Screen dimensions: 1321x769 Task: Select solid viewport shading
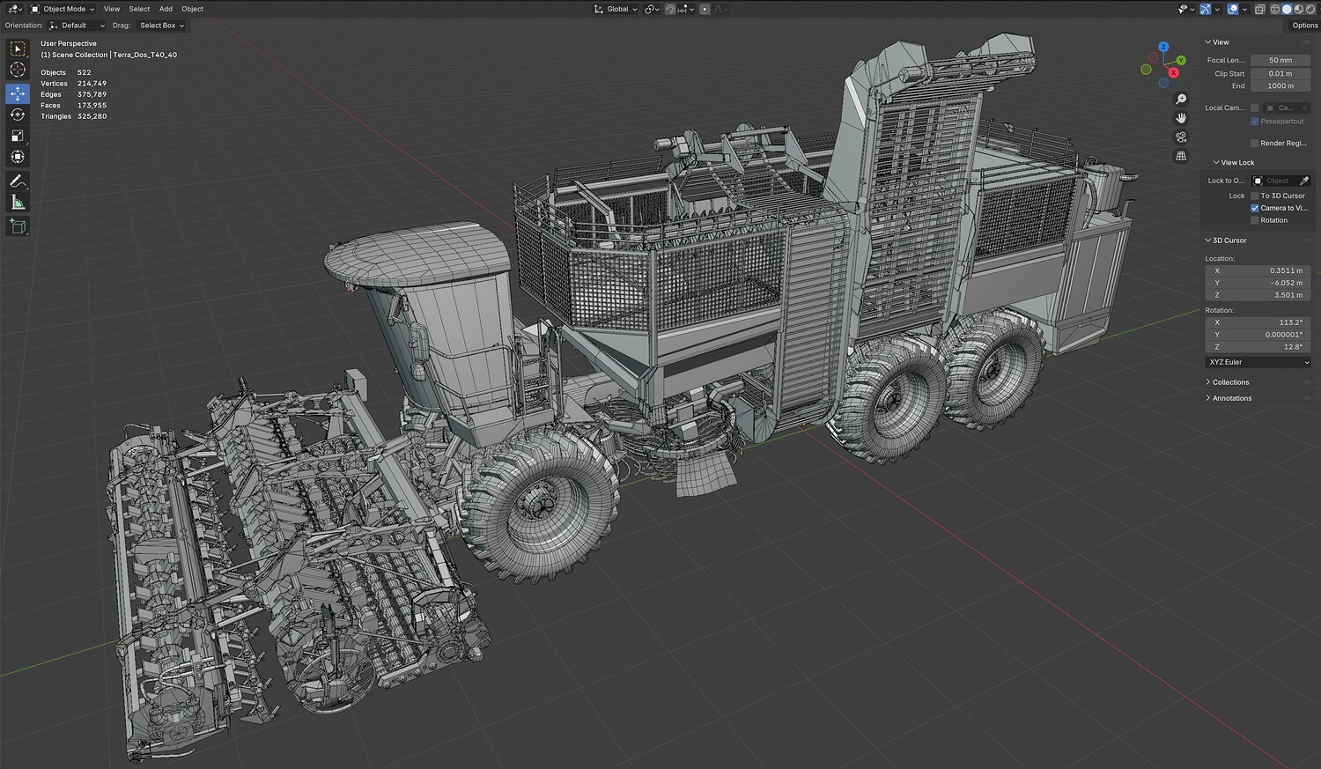pos(1287,9)
